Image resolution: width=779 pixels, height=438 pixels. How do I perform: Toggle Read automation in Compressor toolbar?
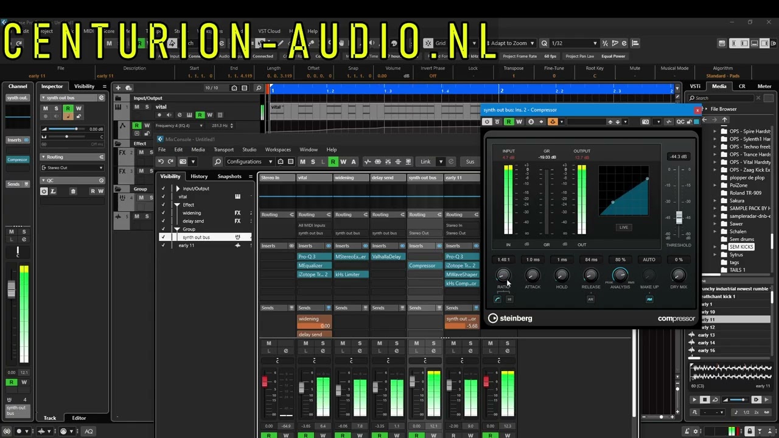[509, 122]
